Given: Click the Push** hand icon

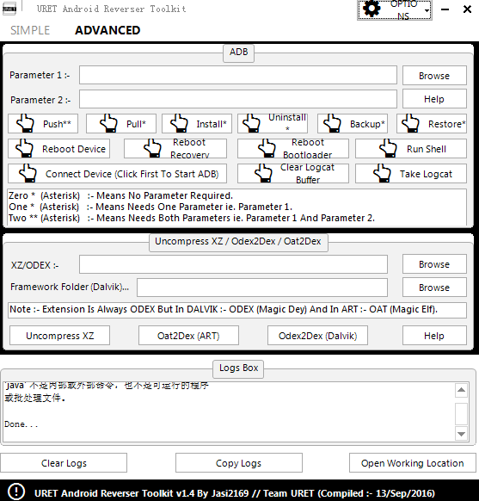Looking at the screenshot, I should click(x=25, y=123).
